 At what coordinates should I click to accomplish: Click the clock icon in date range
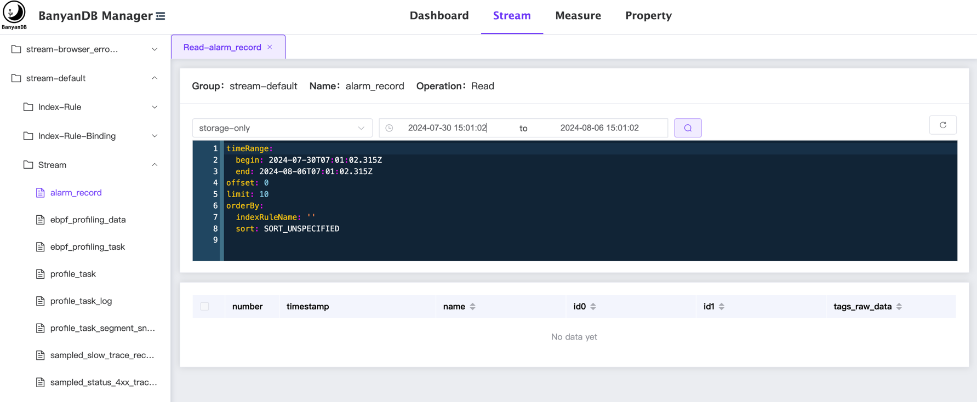click(389, 128)
